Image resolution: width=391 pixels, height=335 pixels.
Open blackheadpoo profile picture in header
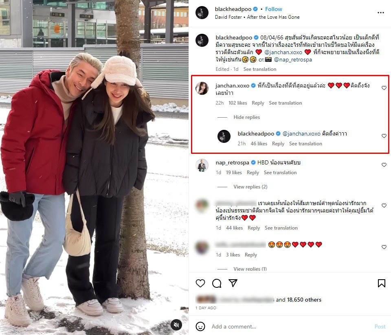202,13
